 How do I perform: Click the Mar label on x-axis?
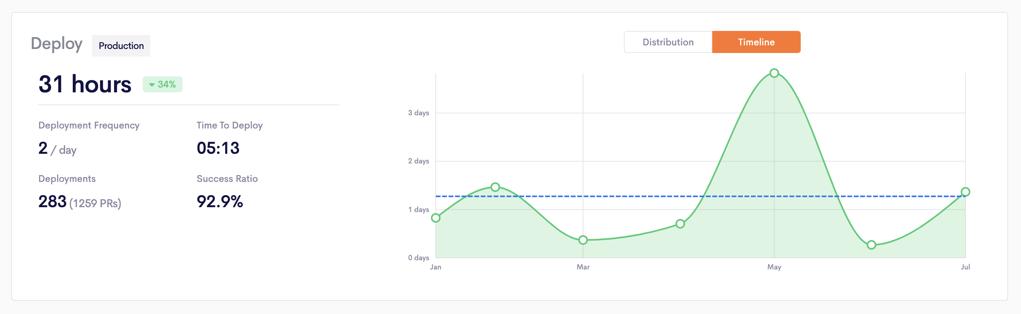(x=583, y=267)
